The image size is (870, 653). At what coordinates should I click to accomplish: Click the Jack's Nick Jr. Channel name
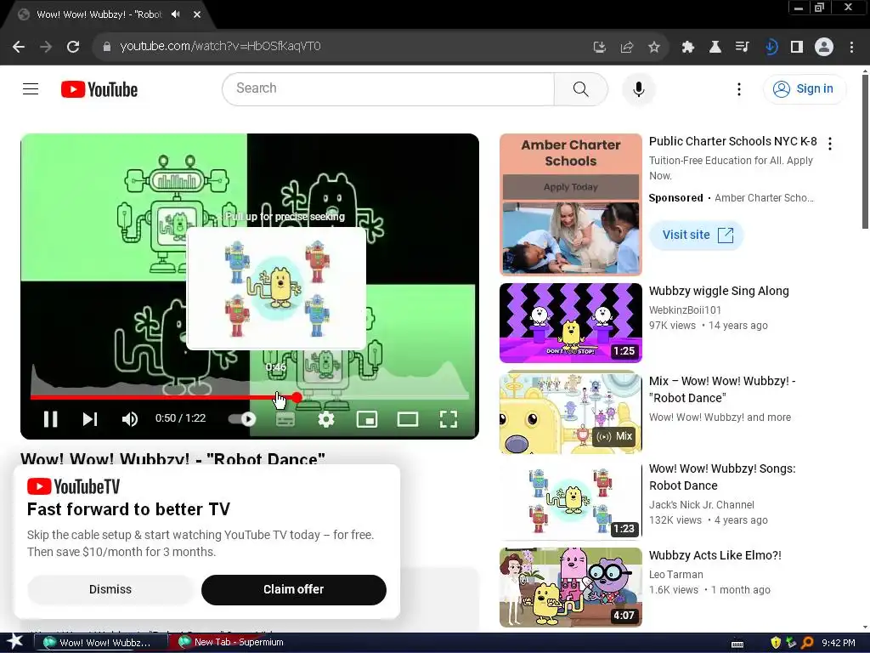(x=702, y=505)
